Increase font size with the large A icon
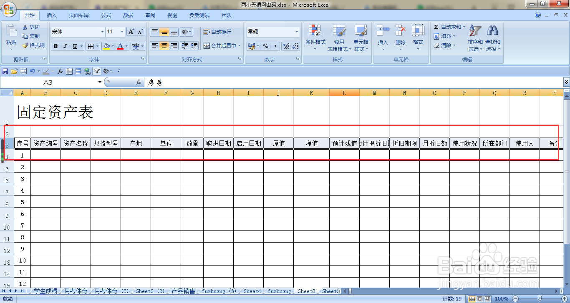The width and height of the screenshot is (570, 303). [x=131, y=32]
